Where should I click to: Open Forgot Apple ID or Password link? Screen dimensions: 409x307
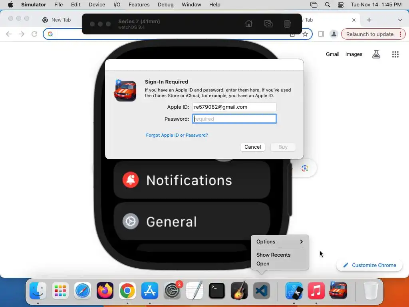click(x=177, y=135)
